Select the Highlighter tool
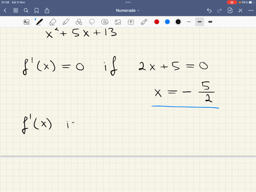This screenshot has width=256, height=192. 66,22
